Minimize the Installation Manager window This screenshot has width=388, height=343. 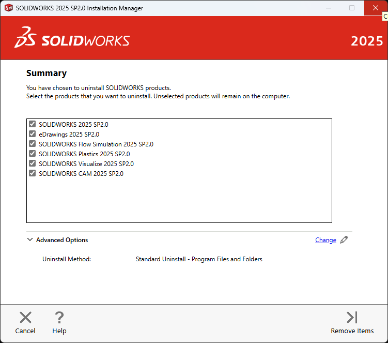pyautogui.click(x=328, y=8)
